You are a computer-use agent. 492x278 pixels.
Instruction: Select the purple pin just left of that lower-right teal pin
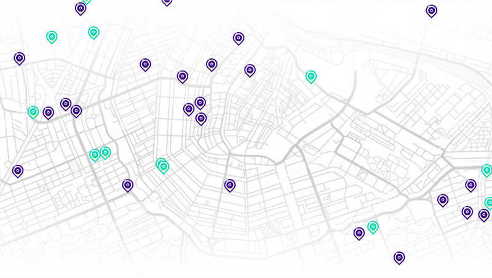tap(359, 234)
